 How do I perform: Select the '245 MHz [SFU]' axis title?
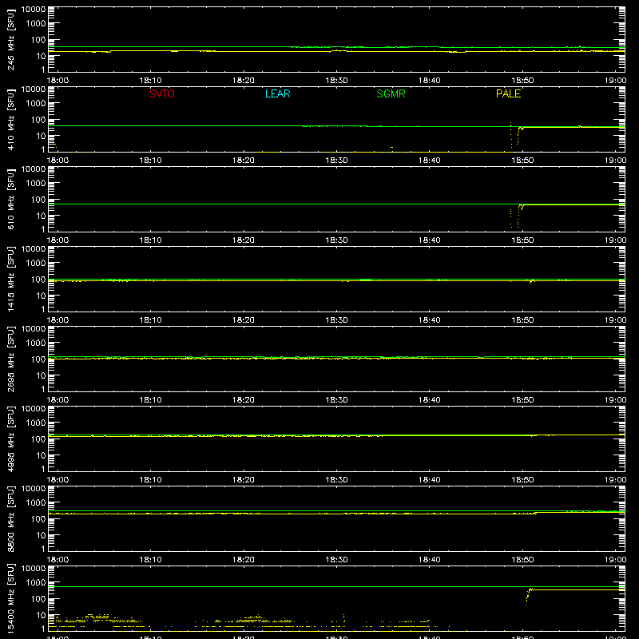tap(11, 40)
